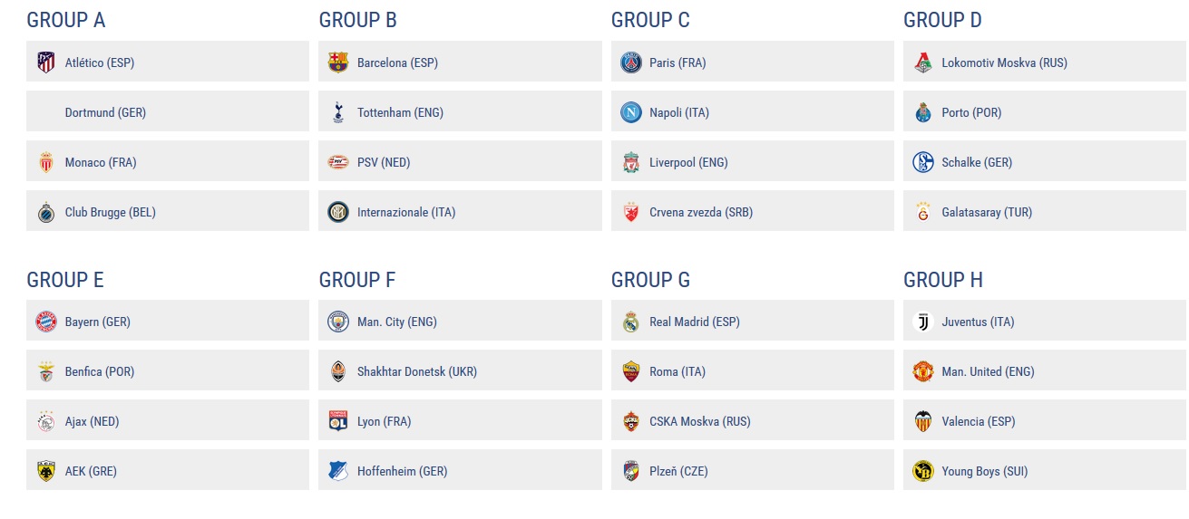
Task: Open the Dortmund (GER) team link
Action: tap(105, 113)
